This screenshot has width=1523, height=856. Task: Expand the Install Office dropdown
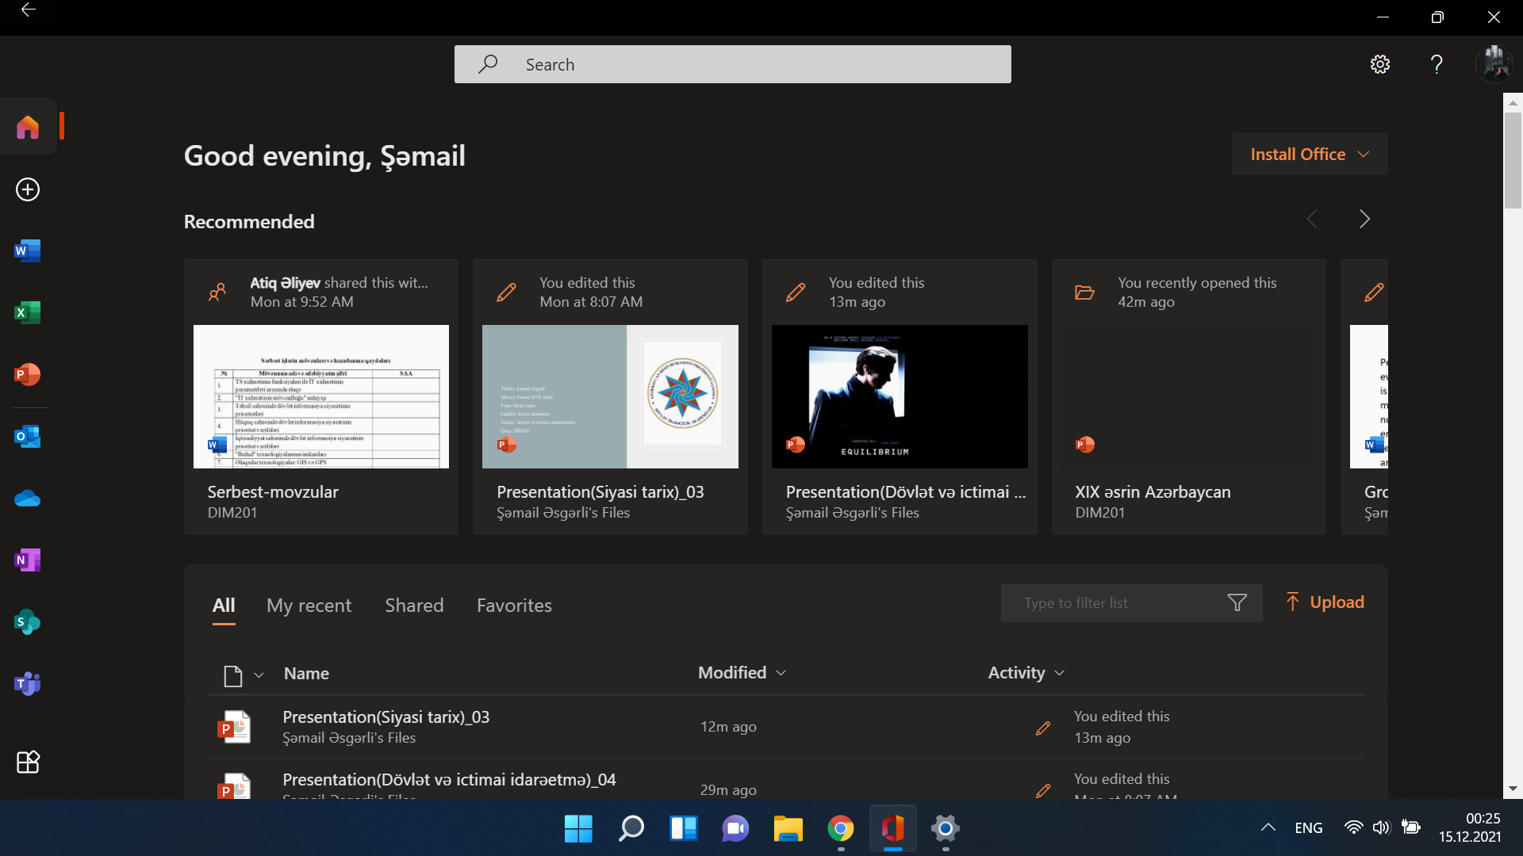point(1309,154)
